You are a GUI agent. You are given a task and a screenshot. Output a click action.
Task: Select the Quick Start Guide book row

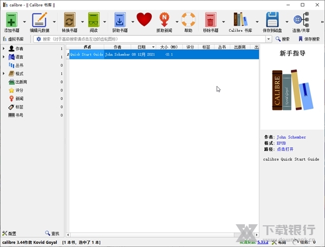pos(164,55)
